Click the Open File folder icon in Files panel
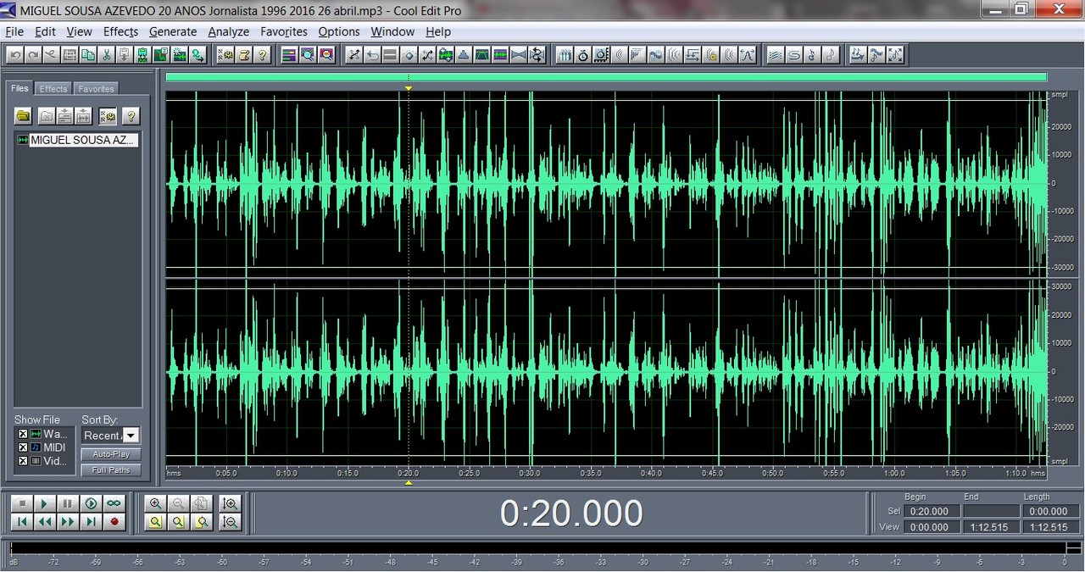Viewport: 1085px width, 572px height. click(24, 116)
